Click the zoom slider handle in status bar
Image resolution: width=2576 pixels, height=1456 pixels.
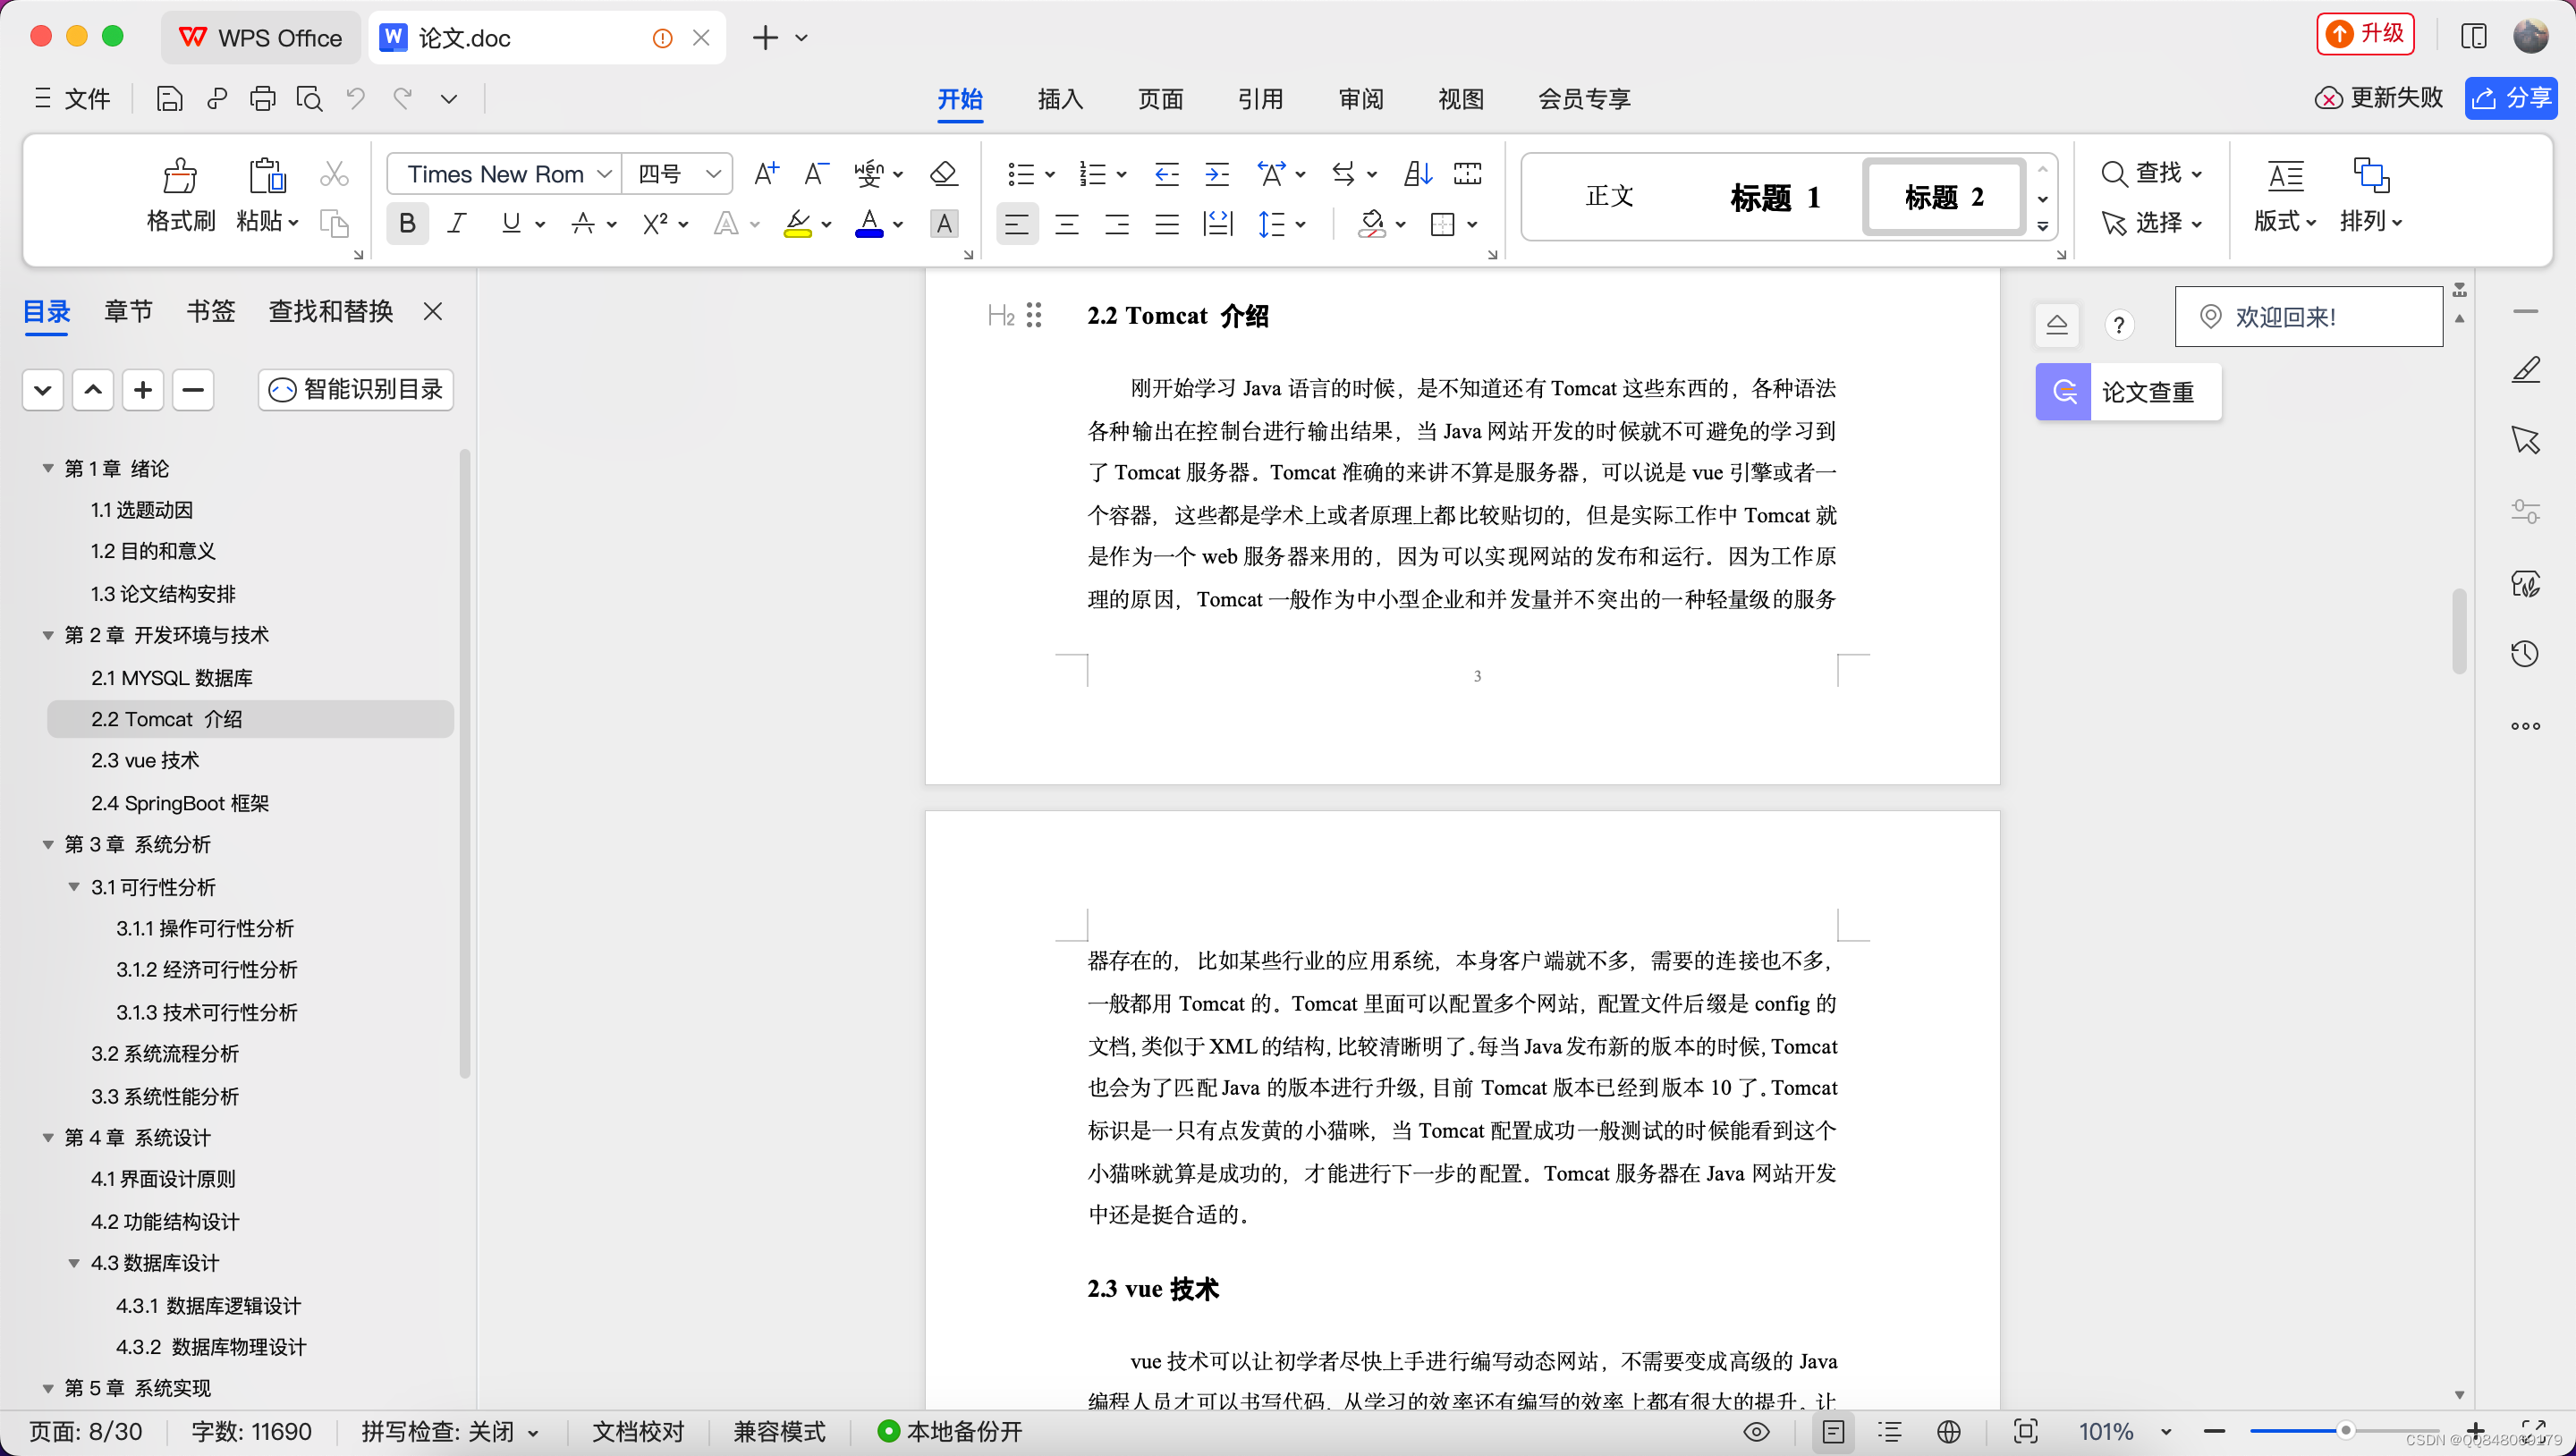2345,1431
